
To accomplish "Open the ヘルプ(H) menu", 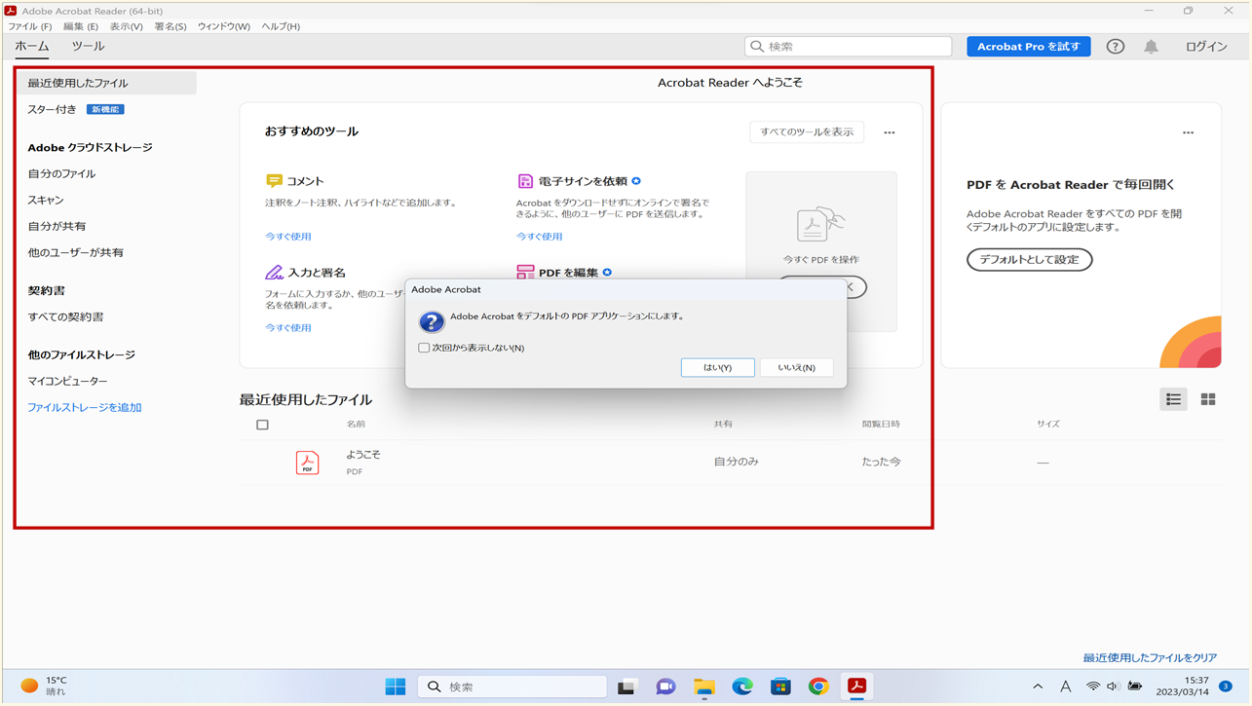I will pos(281,26).
